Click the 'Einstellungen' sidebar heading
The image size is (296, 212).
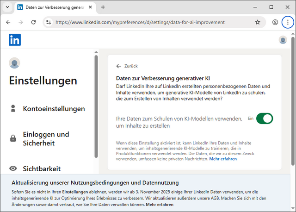[43, 81]
